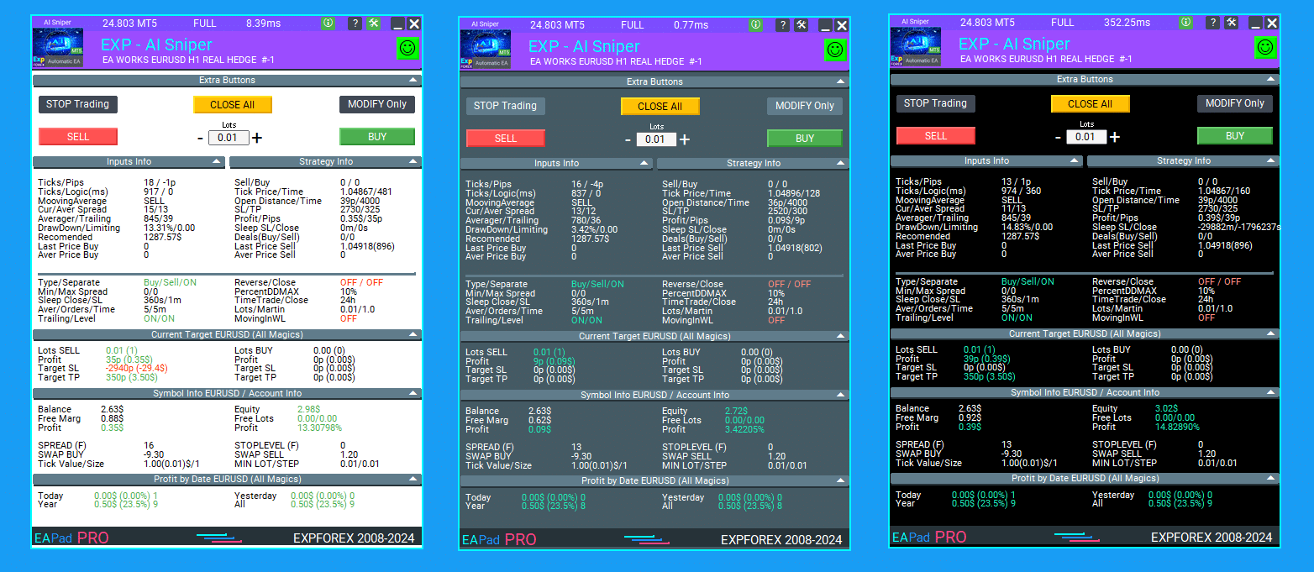Image resolution: width=1314 pixels, height=572 pixels.
Task: Open the question mark help icon in the gray-themed panel
Action: 782,25
